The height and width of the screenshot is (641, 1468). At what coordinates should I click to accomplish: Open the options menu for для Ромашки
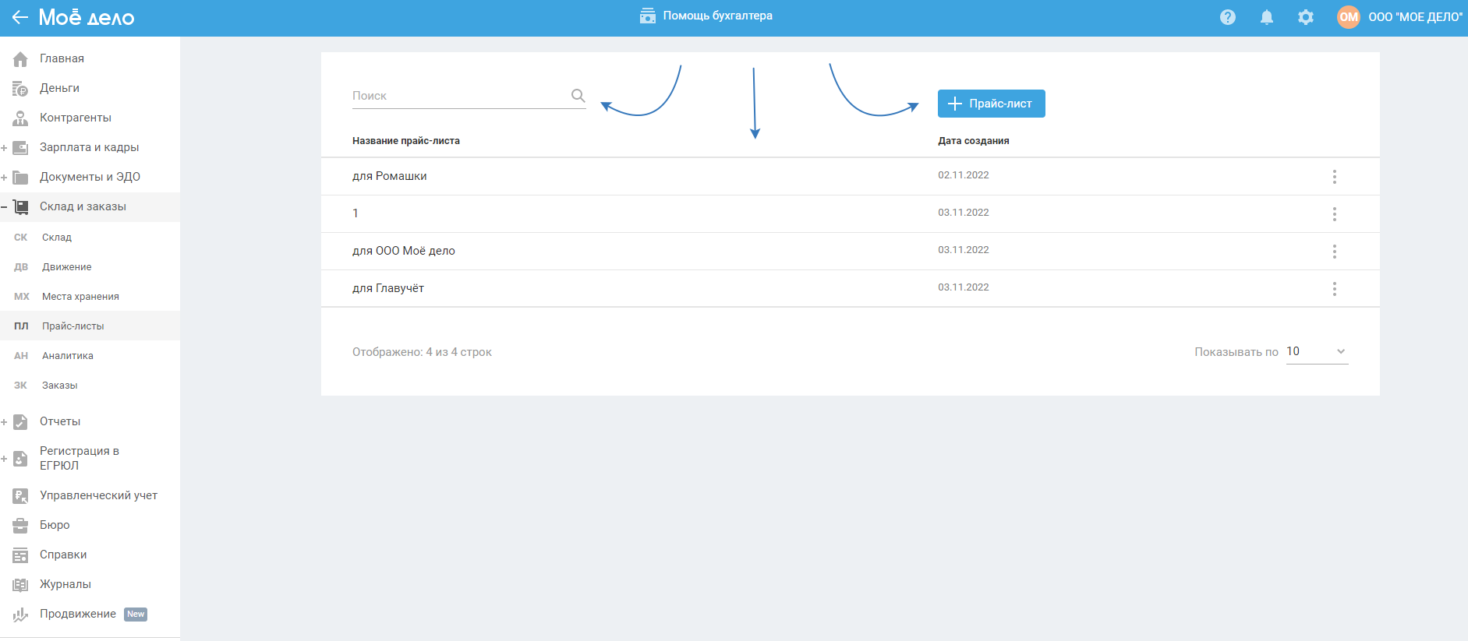coord(1334,177)
